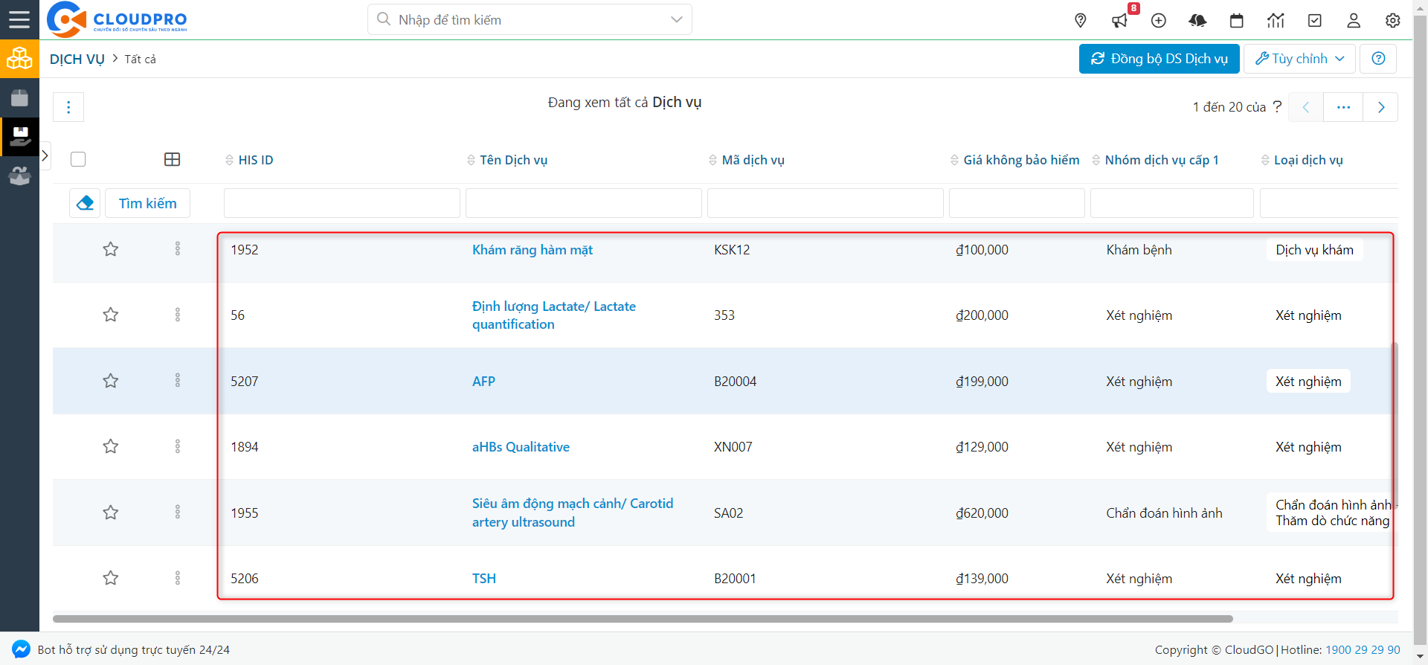Click the horizontal table scrollbar
Image resolution: width=1428 pixels, height=665 pixels.
click(x=643, y=619)
